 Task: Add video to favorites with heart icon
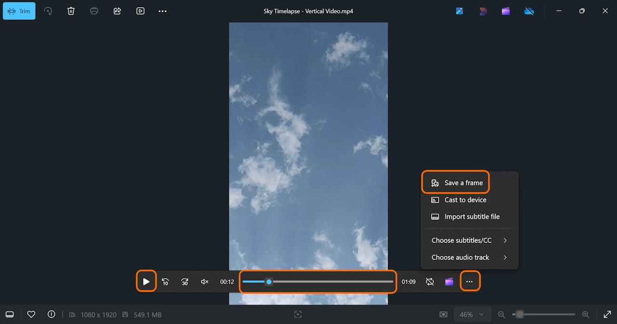coord(31,314)
